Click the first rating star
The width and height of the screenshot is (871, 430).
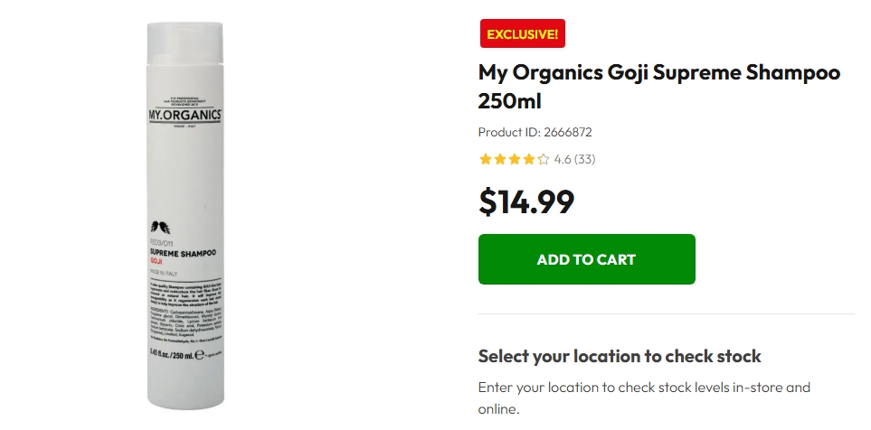486,160
